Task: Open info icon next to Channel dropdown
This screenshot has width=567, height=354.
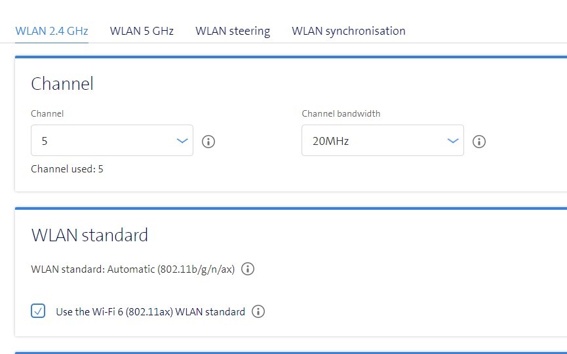Action: [208, 142]
